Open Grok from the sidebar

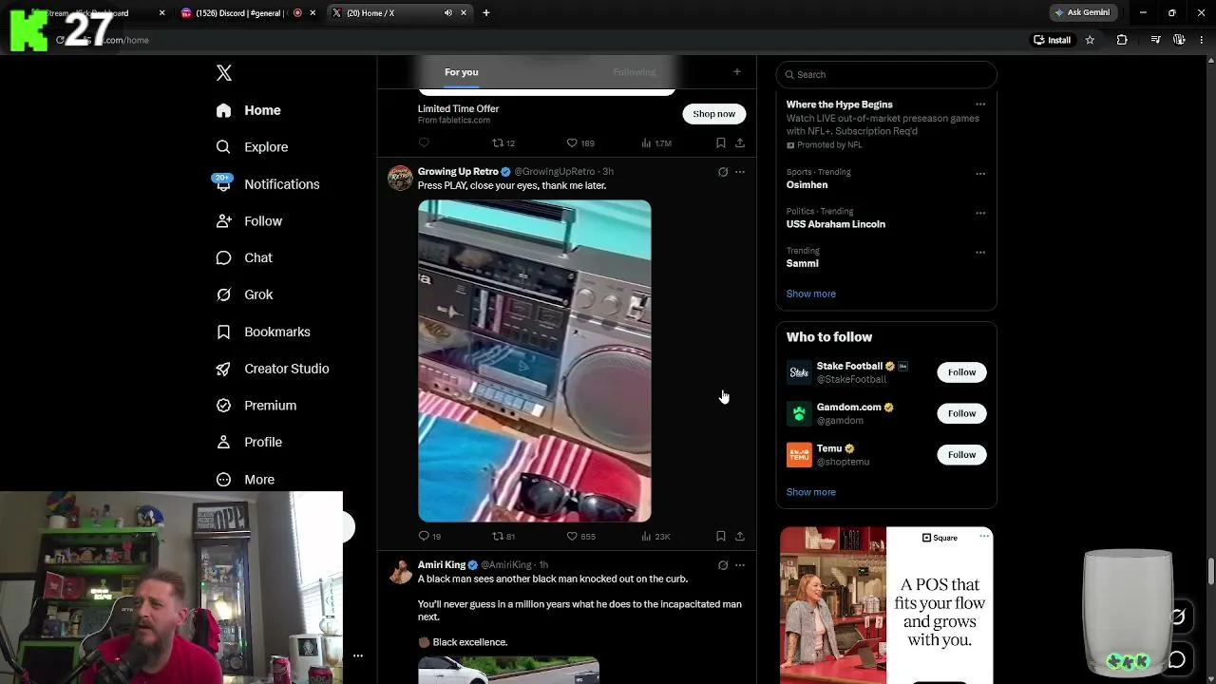[244, 294]
